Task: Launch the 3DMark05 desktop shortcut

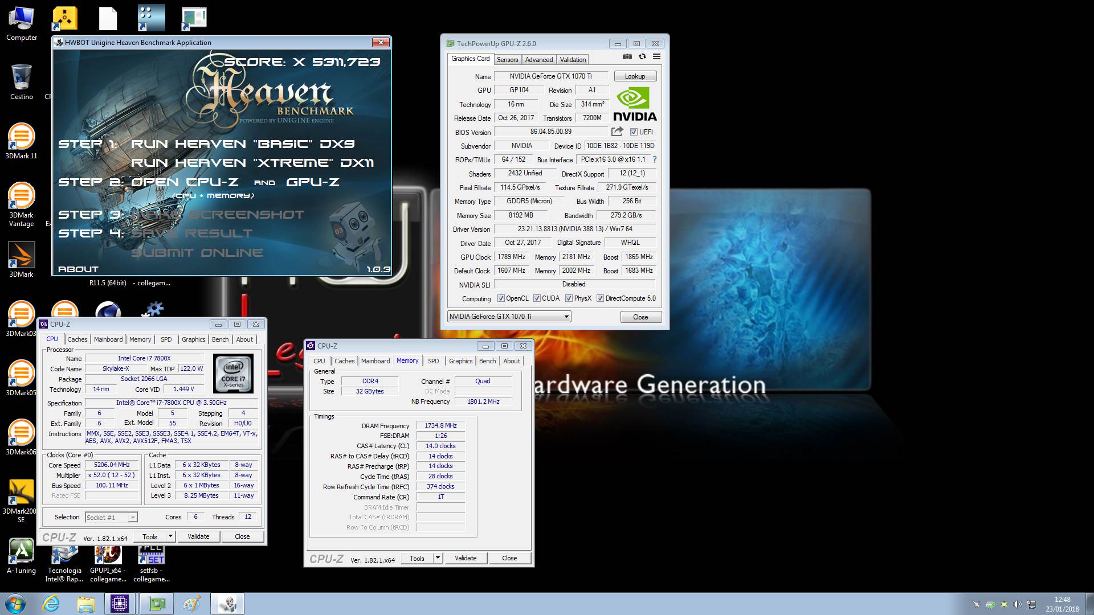Action: [x=21, y=378]
